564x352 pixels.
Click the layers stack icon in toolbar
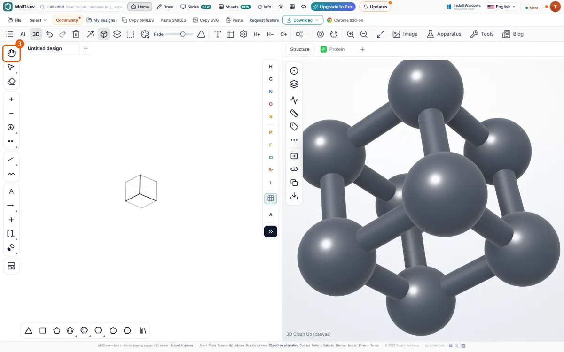[x=117, y=34]
